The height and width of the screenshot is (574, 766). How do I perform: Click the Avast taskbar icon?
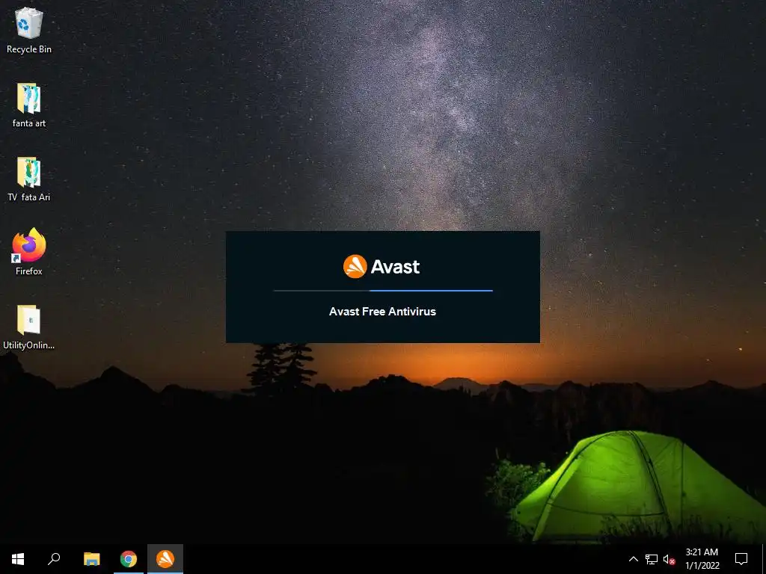pos(165,559)
